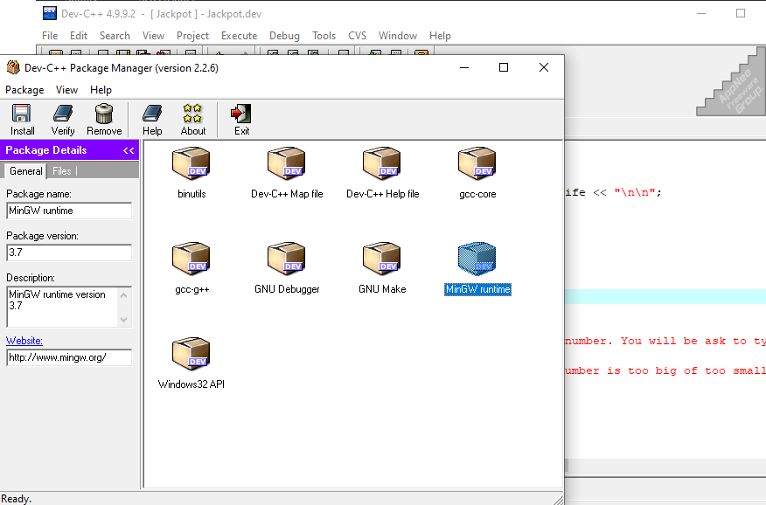This screenshot has height=505, width=766.
Task: Click the Package Manager title bar icon
Action: [13, 67]
